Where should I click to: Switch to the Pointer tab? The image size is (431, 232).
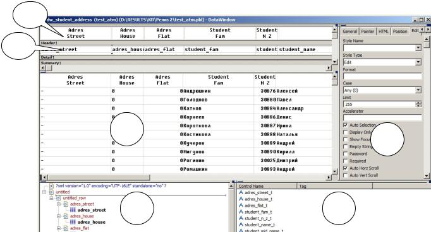pos(368,32)
